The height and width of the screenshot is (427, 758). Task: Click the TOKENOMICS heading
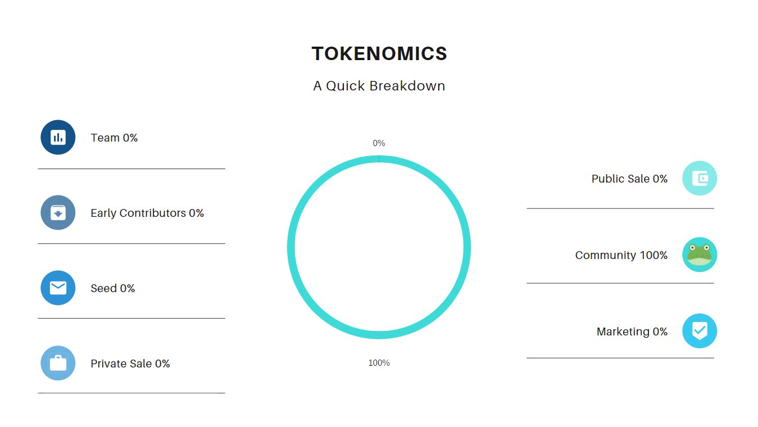(379, 54)
